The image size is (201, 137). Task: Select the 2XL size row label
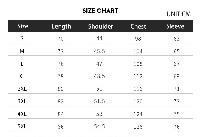coord(22,89)
